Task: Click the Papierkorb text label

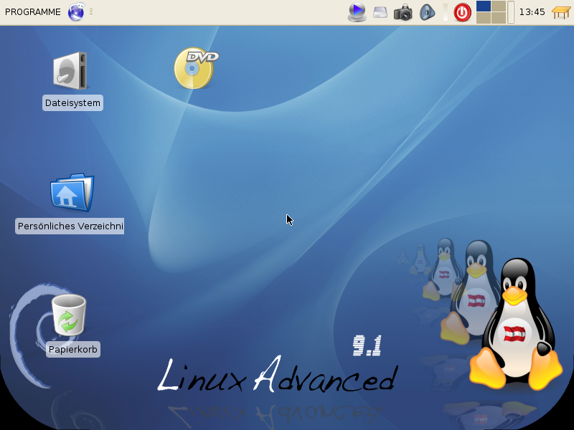Action: point(72,350)
